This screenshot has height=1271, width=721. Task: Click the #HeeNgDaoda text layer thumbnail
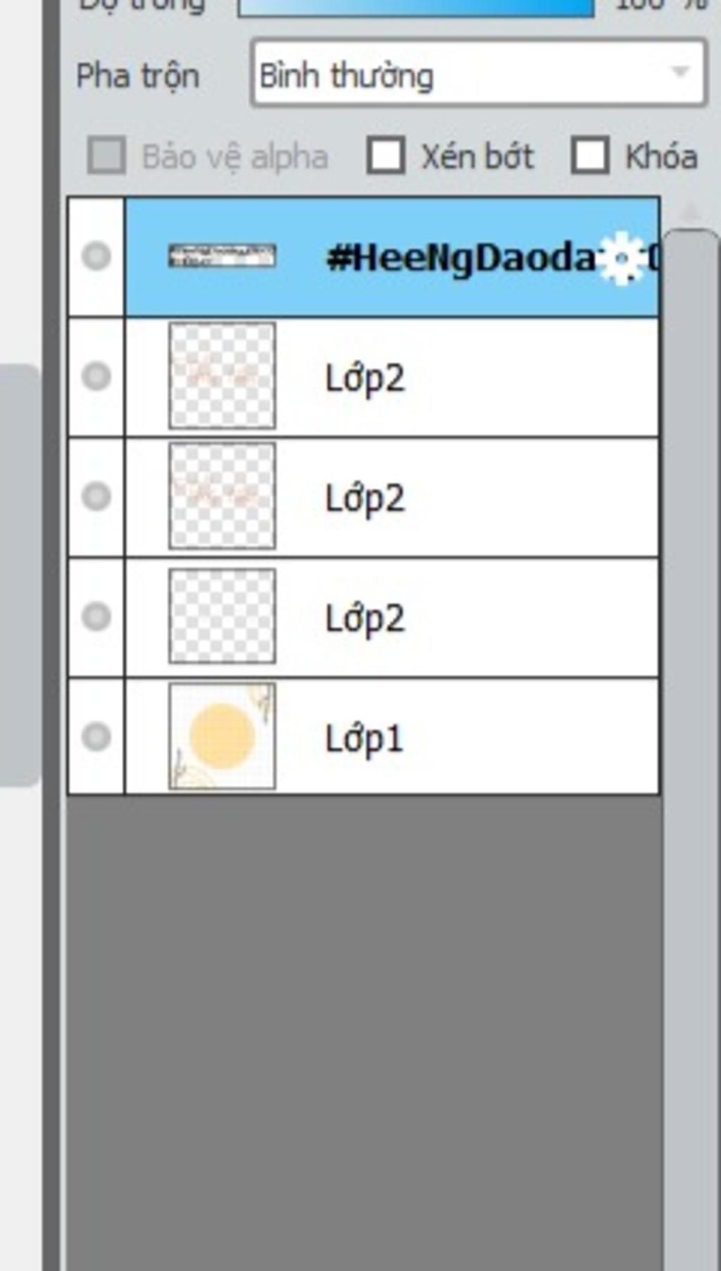[x=222, y=256]
